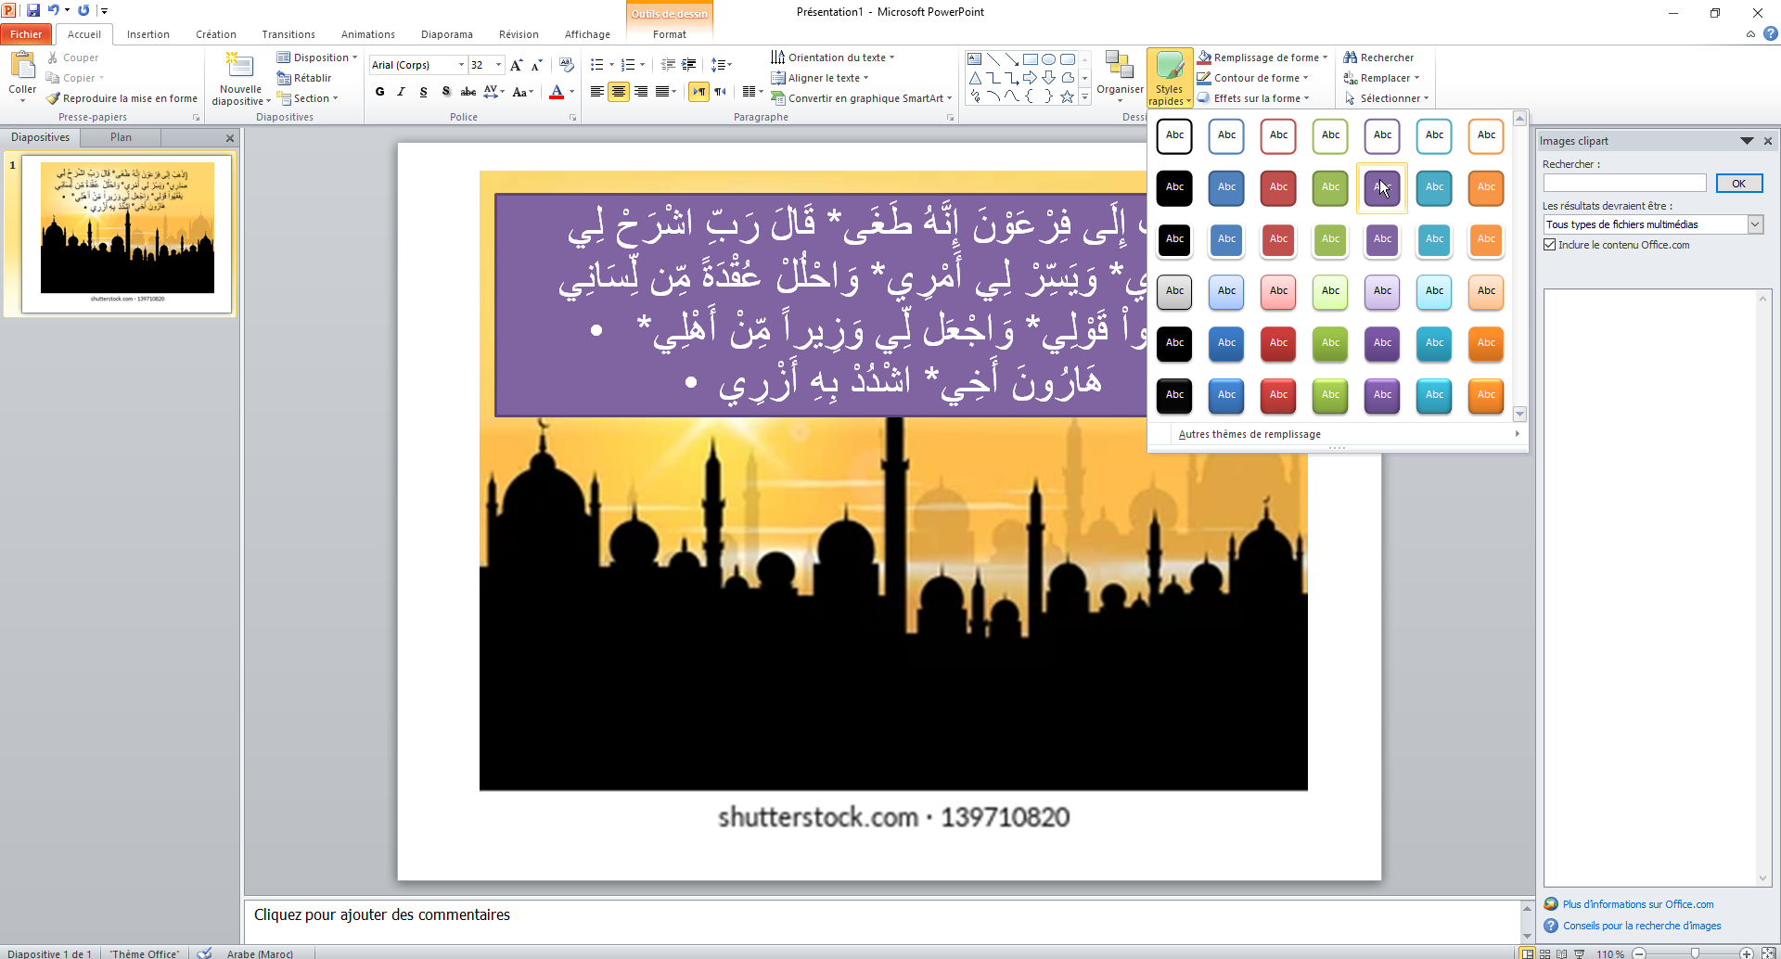The height and width of the screenshot is (959, 1781).
Task: Choose the highlighted purple quick style
Action: [1382, 188]
